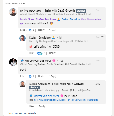Screen dimensions: 114x116
Task: Like Ilya's reply containing the expandi link
Action: click(31, 106)
